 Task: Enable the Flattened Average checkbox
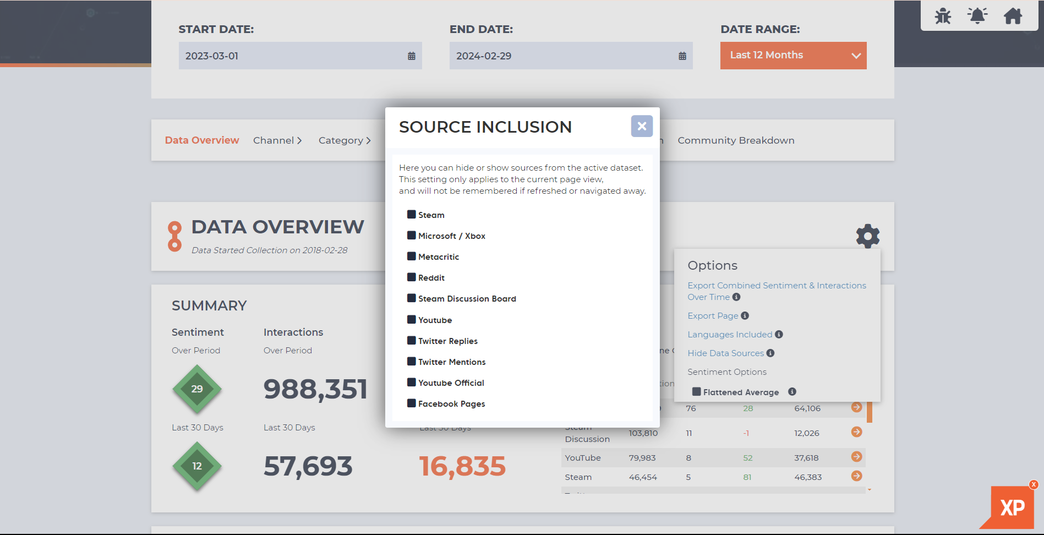(x=696, y=391)
